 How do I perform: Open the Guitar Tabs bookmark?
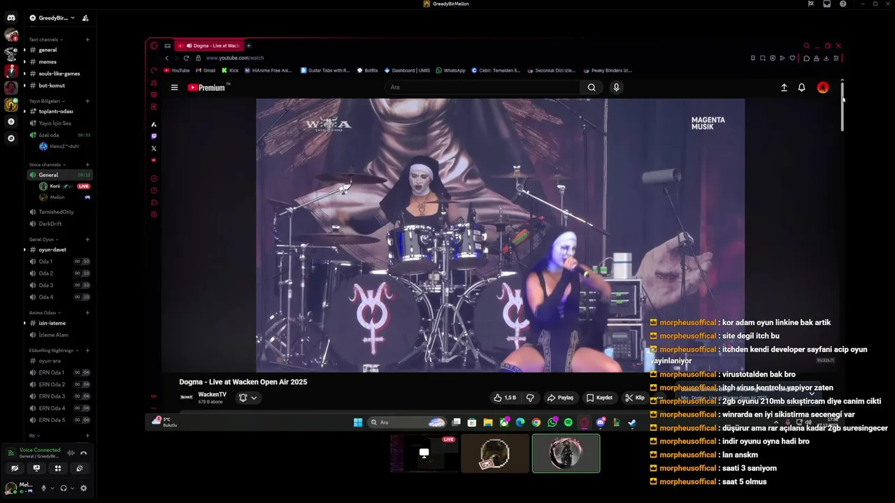[x=325, y=71]
